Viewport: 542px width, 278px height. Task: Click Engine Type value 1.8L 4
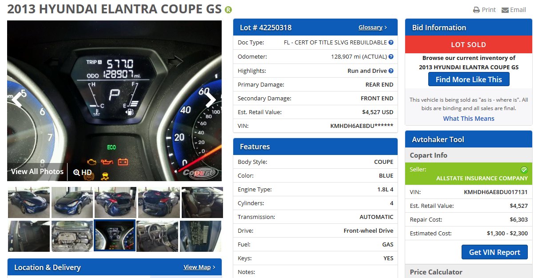[x=385, y=189]
